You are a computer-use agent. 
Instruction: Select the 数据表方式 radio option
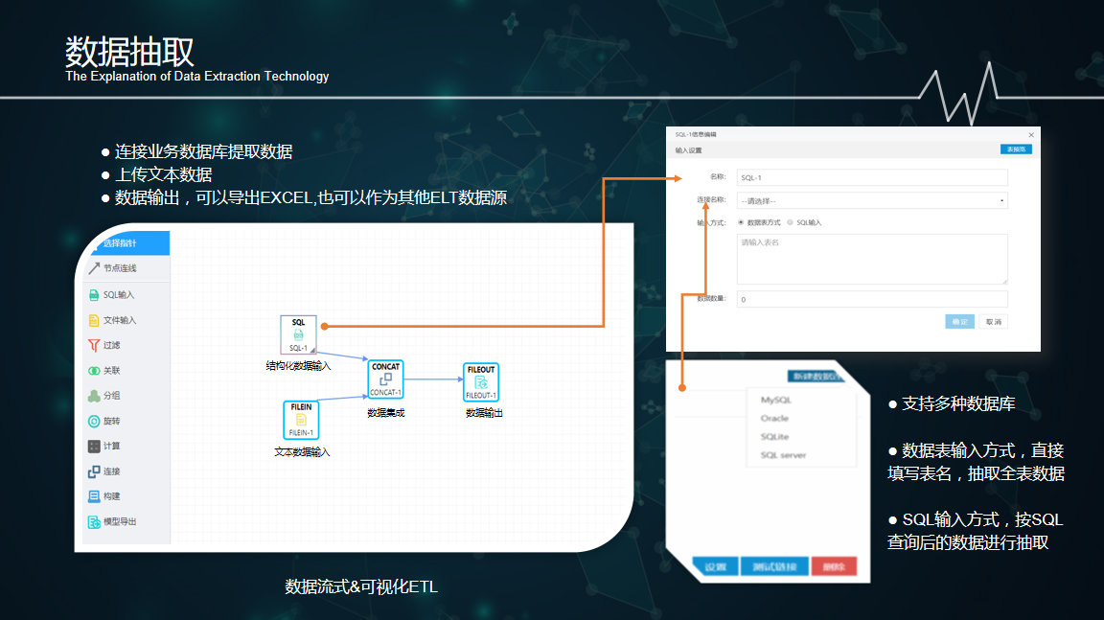(x=741, y=222)
